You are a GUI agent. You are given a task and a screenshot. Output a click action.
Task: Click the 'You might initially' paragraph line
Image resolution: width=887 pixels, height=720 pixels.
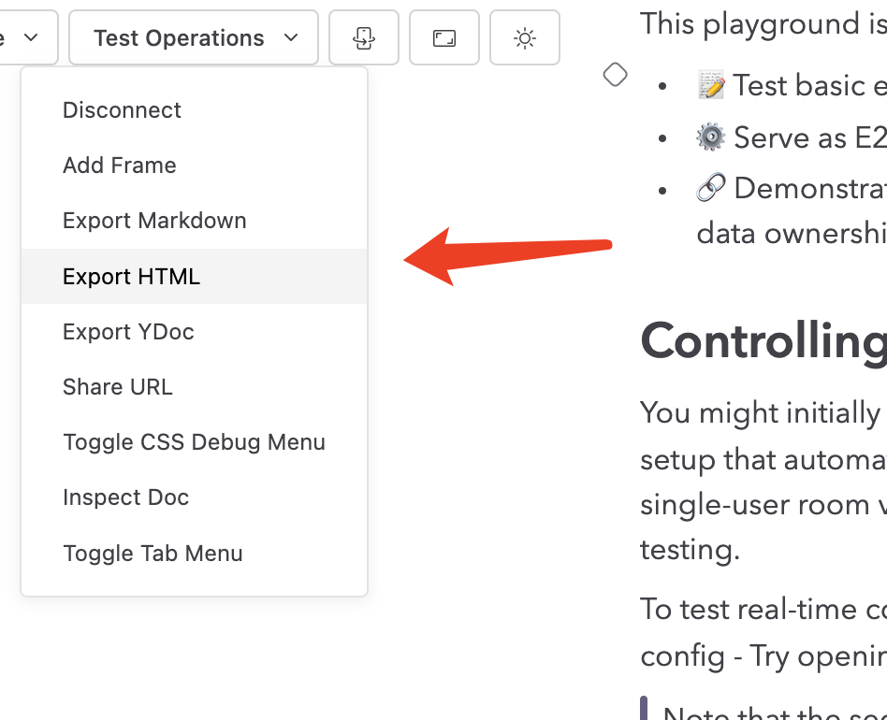point(761,412)
